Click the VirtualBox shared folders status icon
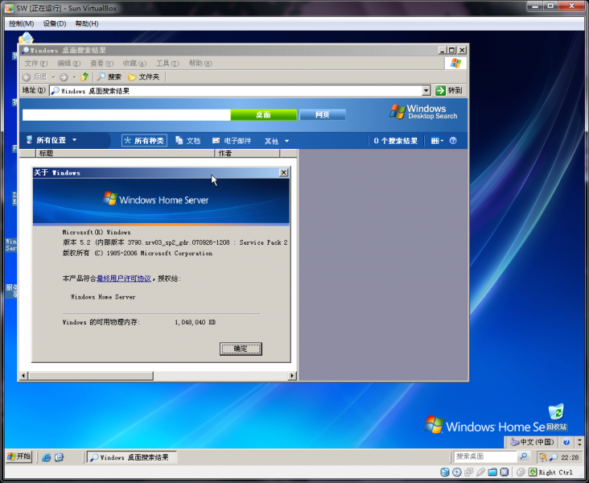This screenshot has height=483, width=589. pyautogui.click(x=492, y=472)
